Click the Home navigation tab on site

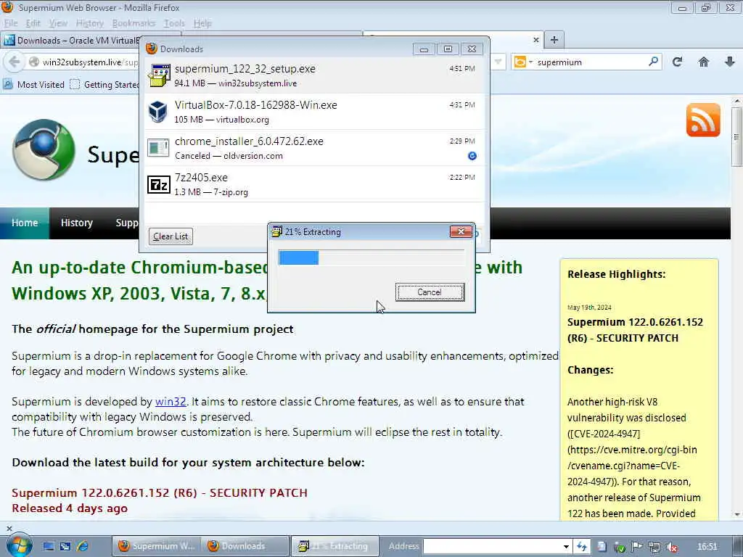point(25,223)
